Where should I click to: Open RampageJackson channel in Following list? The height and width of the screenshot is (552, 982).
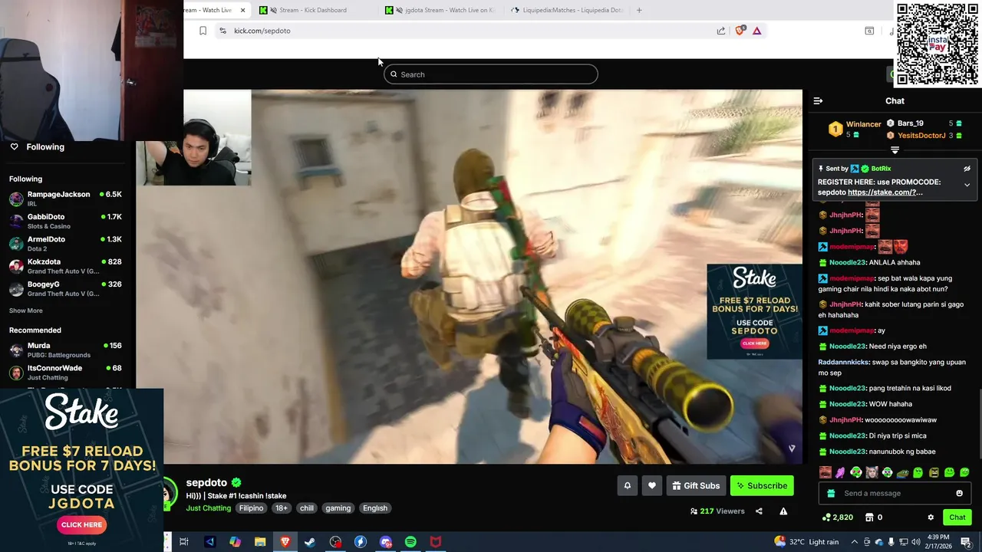tap(65, 199)
